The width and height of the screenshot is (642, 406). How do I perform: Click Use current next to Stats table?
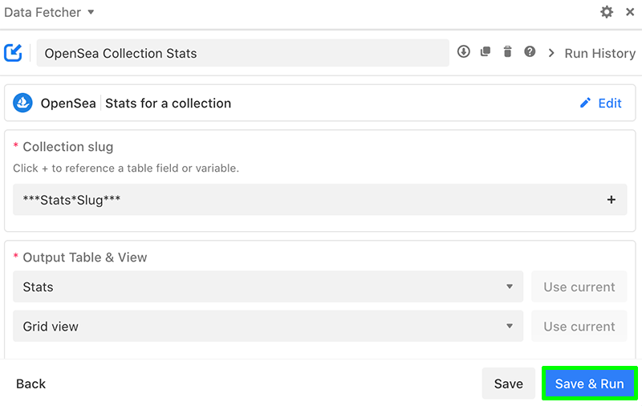[579, 286]
